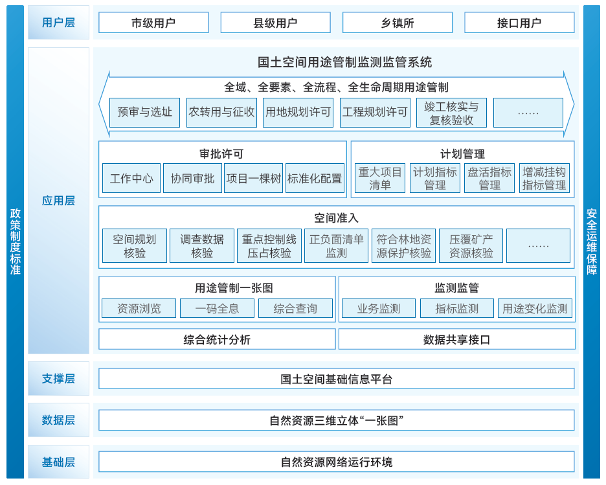Click the ellipsis box after 压覆矿产资源核验
The height and width of the screenshot is (485, 606).
539,246
